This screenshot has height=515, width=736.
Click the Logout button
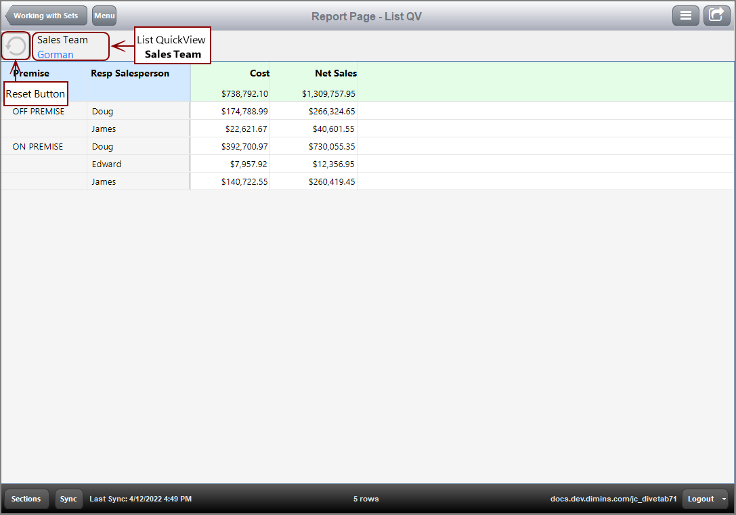[x=702, y=499]
